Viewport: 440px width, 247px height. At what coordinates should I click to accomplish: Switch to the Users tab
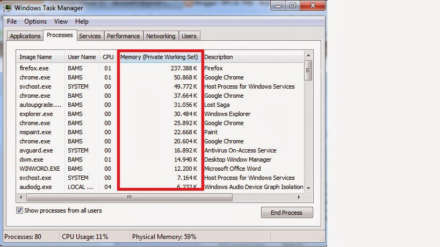pos(189,36)
